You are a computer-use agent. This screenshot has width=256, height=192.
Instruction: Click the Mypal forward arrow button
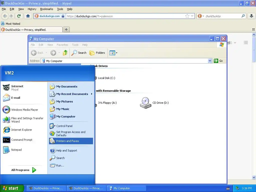[x=11, y=16]
